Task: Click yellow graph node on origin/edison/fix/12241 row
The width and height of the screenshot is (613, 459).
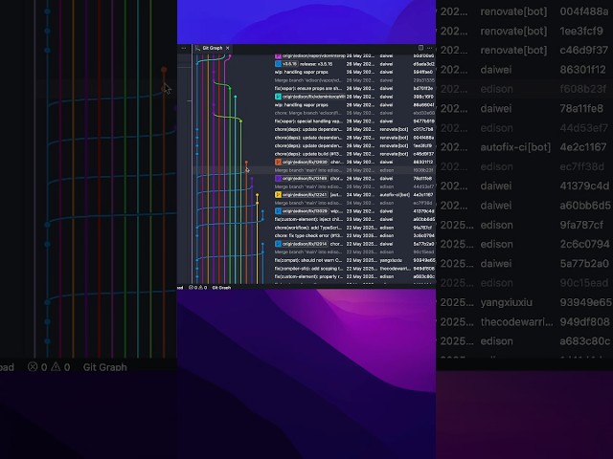Action: point(258,195)
